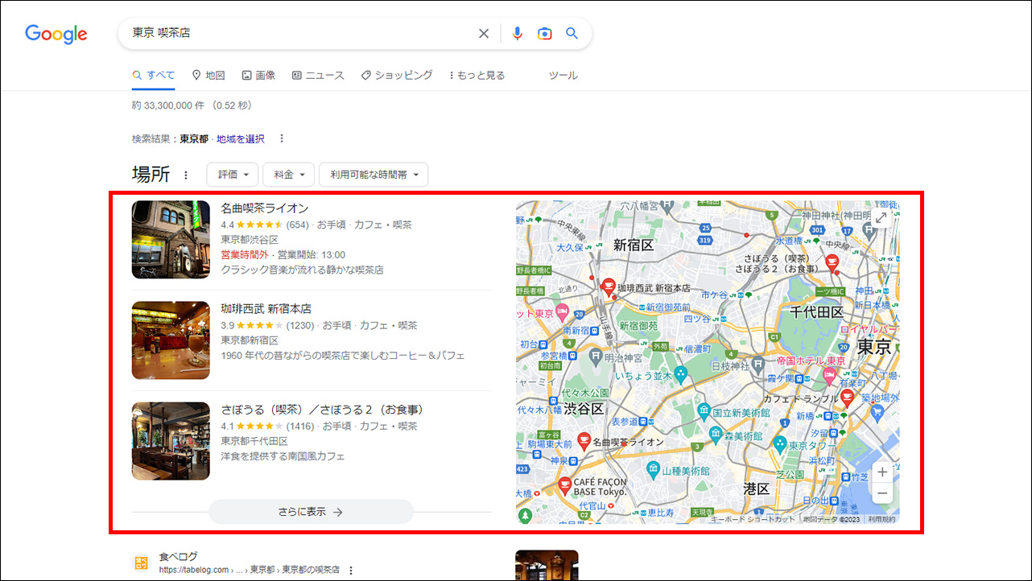Open the 利用可能な時間帯 dropdown
This screenshot has width=1032, height=581.
(374, 175)
